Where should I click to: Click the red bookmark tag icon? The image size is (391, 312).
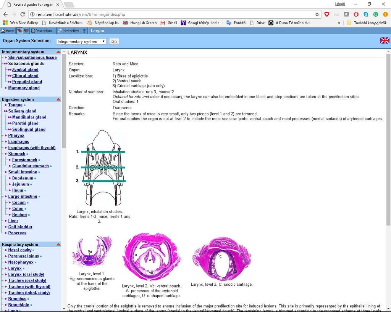coord(19,31)
